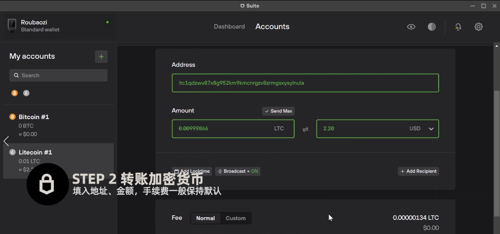Toggle Send Max option
500x234 pixels.
[278, 111]
